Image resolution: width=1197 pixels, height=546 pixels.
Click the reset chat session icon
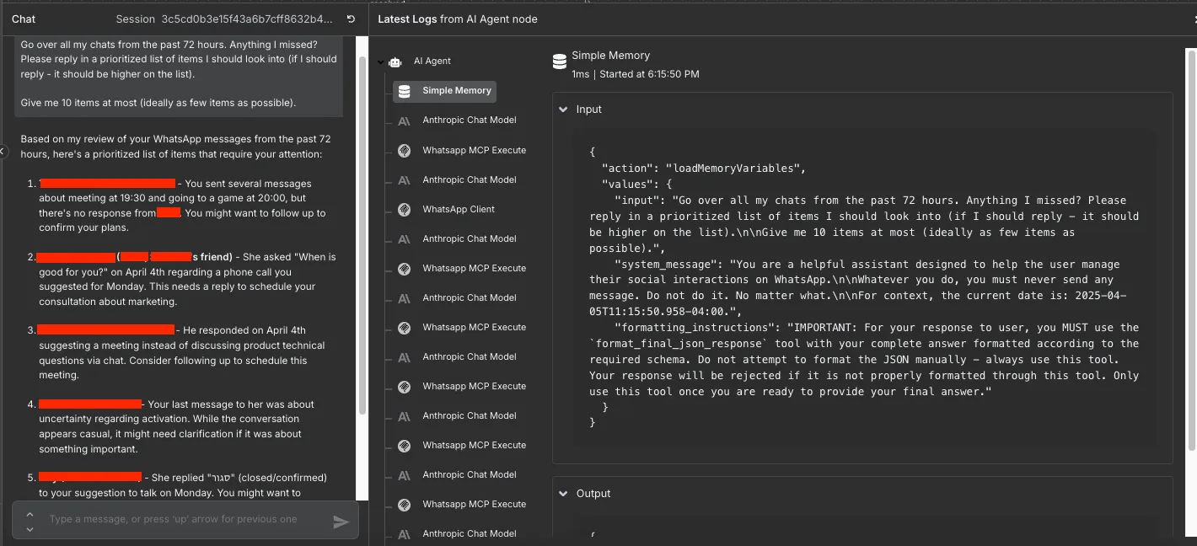(x=352, y=19)
